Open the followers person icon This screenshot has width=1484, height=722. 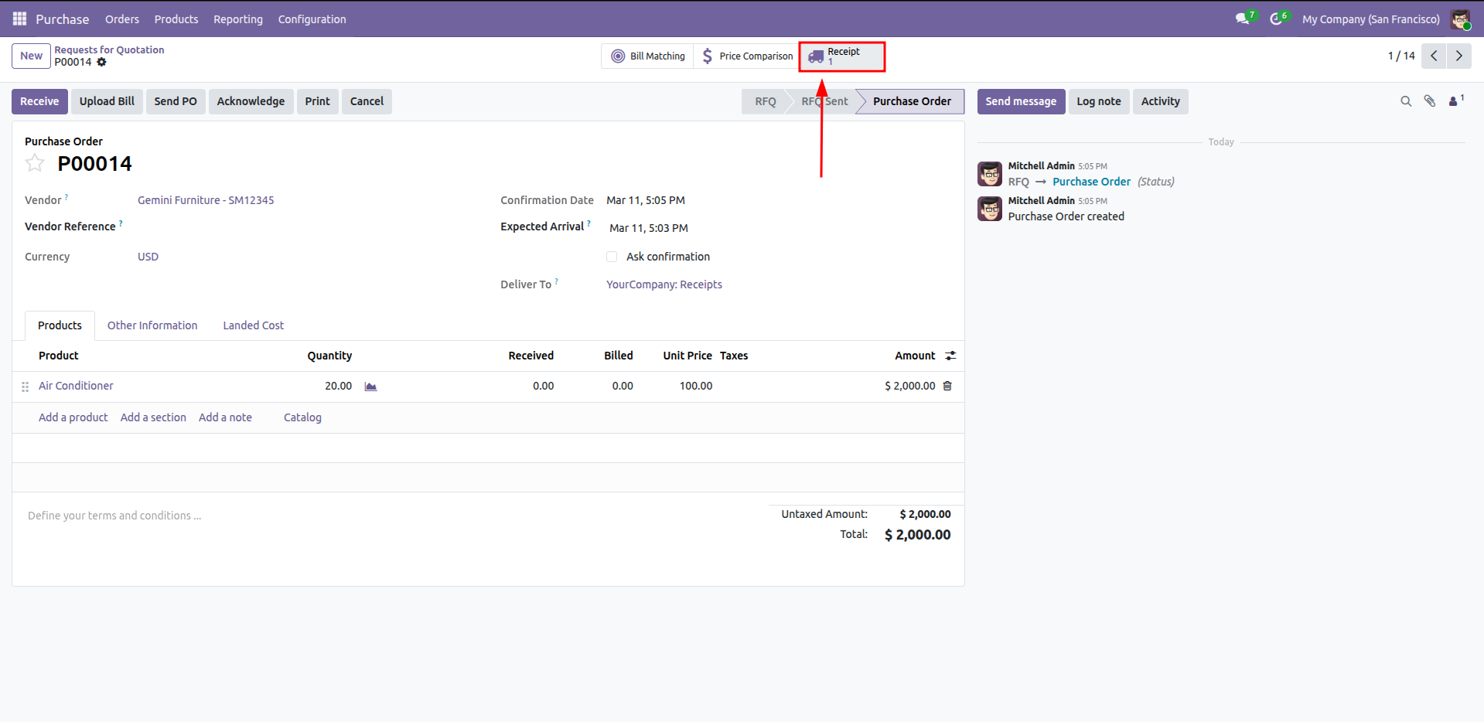(1455, 101)
